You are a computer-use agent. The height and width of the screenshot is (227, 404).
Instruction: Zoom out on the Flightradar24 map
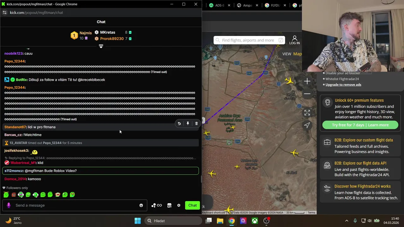(307, 94)
